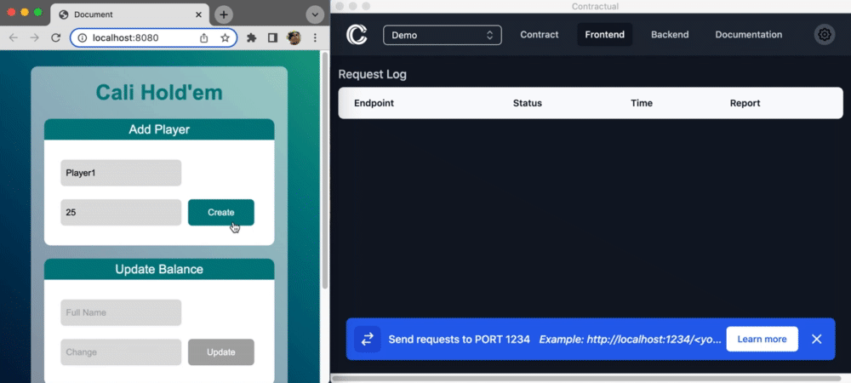
Task: Open a new browser tab
Action: pos(224,14)
